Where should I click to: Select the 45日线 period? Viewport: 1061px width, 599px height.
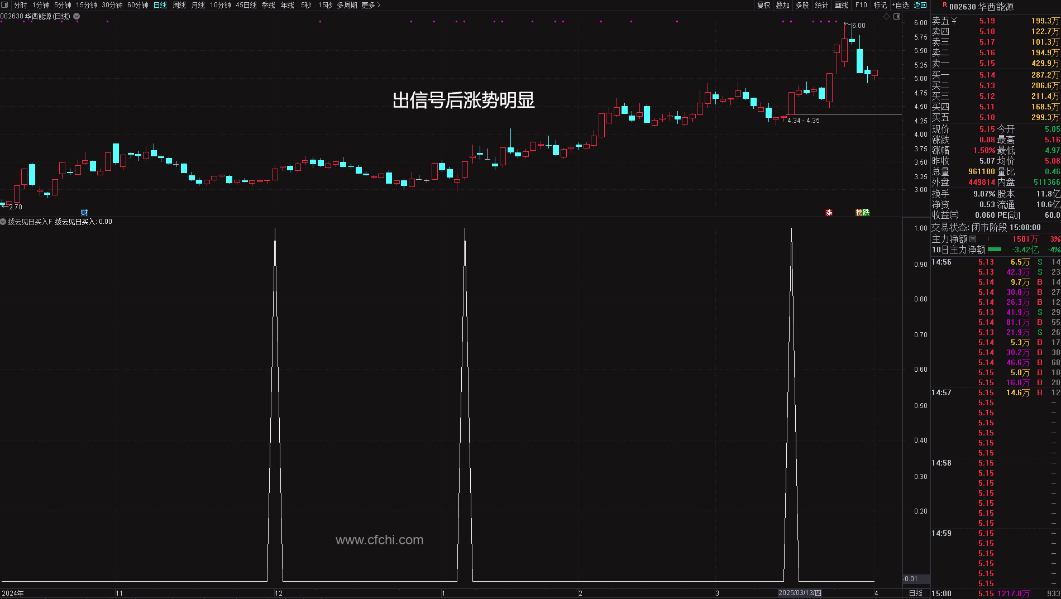tap(246, 5)
